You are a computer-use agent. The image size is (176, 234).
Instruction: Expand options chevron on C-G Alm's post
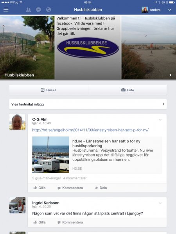click(160, 120)
